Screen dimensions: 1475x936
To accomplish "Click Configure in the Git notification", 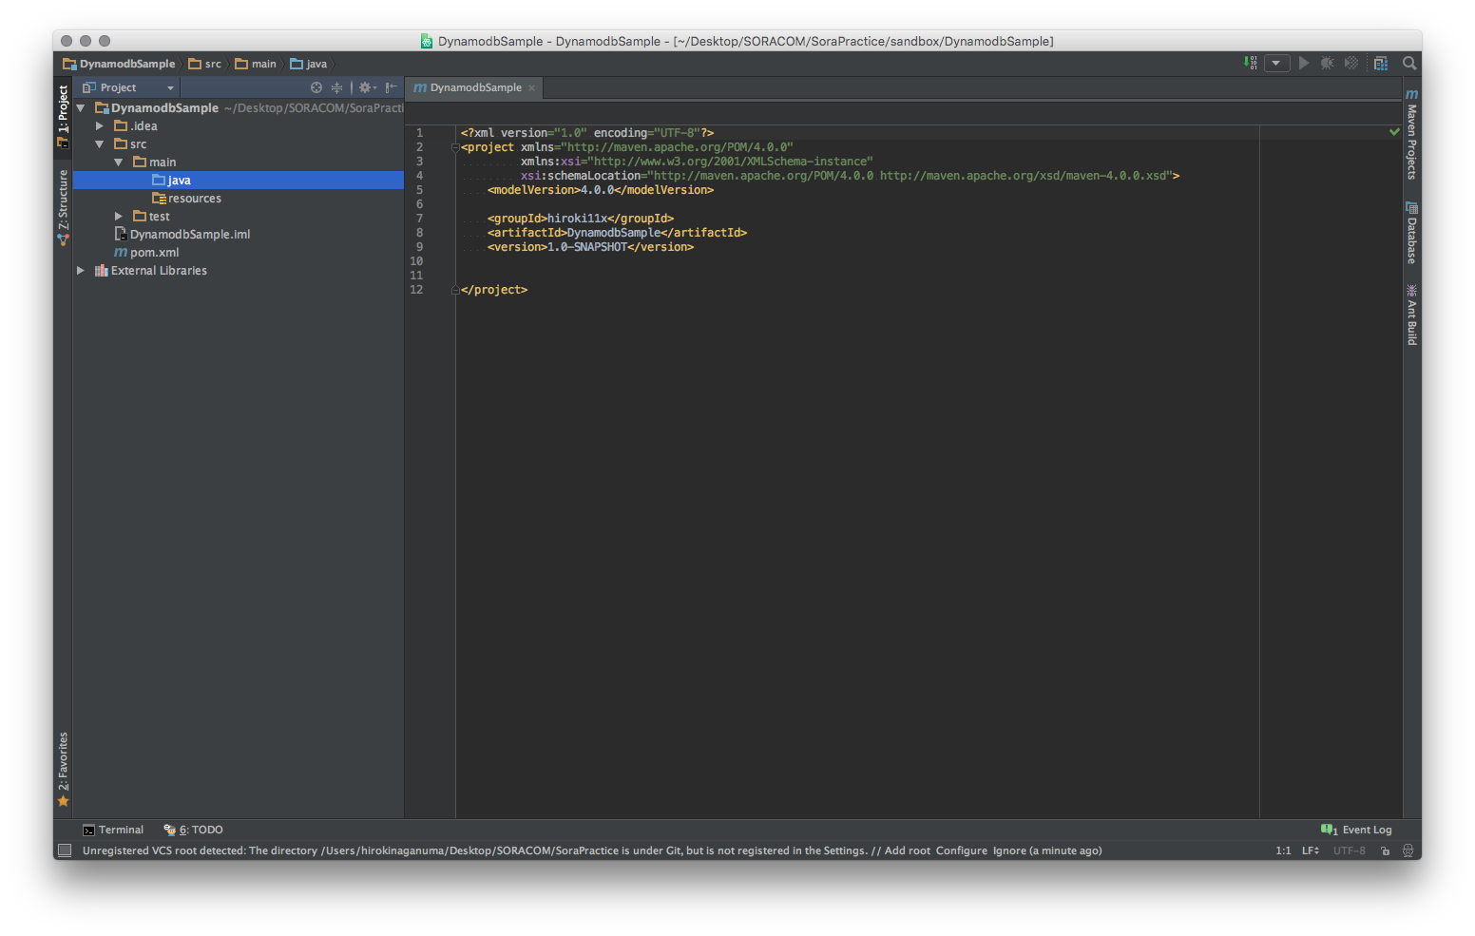I will tap(961, 850).
